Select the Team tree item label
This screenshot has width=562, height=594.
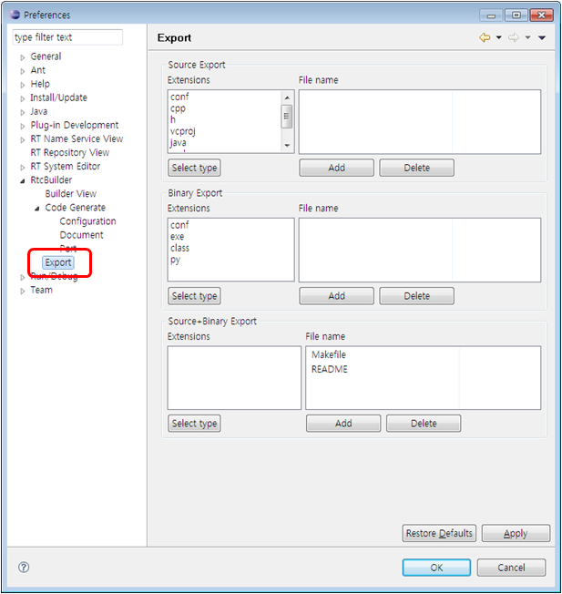click(41, 290)
